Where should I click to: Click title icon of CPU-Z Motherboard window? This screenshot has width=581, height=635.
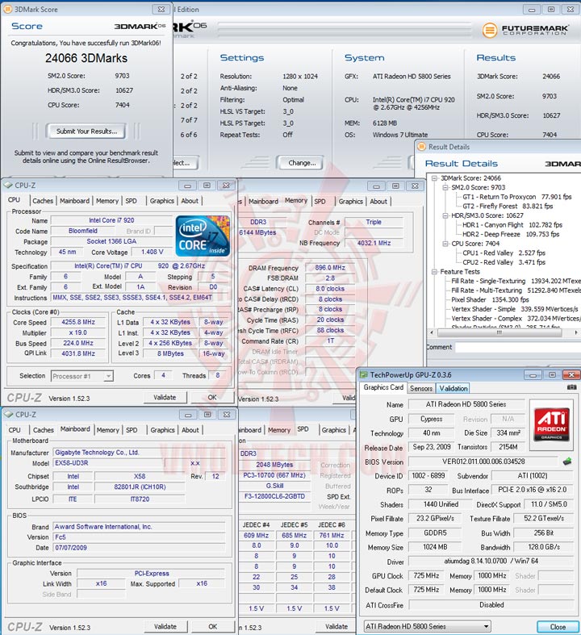click(x=8, y=414)
